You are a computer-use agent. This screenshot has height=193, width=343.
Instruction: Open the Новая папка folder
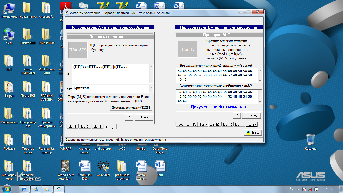coord(28,10)
